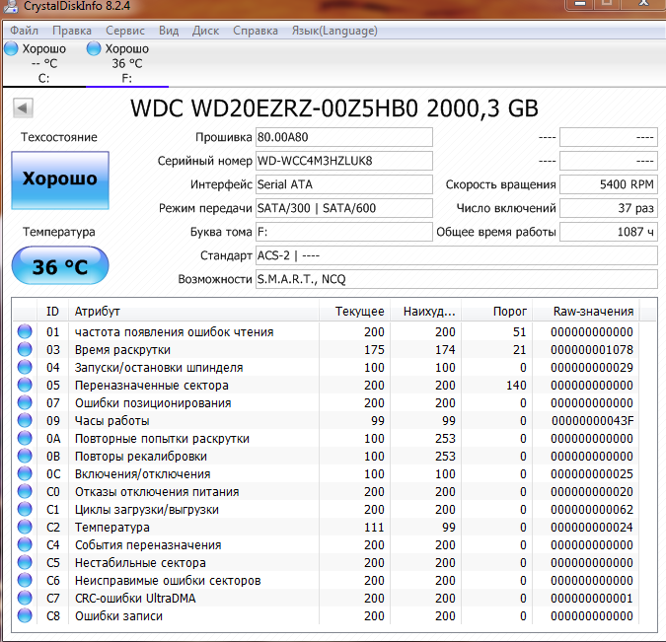The image size is (666, 642).
Task: Select row 'Отказы отключения питания'
Action: pyautogui.click(x=326, y=492)
